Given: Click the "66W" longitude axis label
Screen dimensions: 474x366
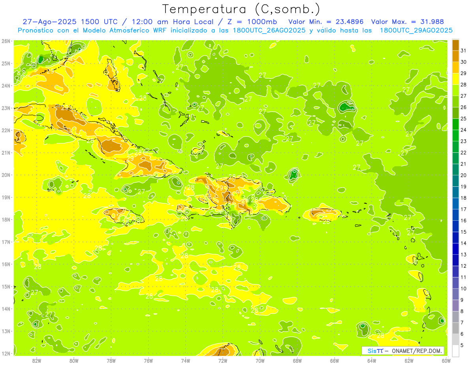Looking at the screenshot, I should [x=334, y=360].
